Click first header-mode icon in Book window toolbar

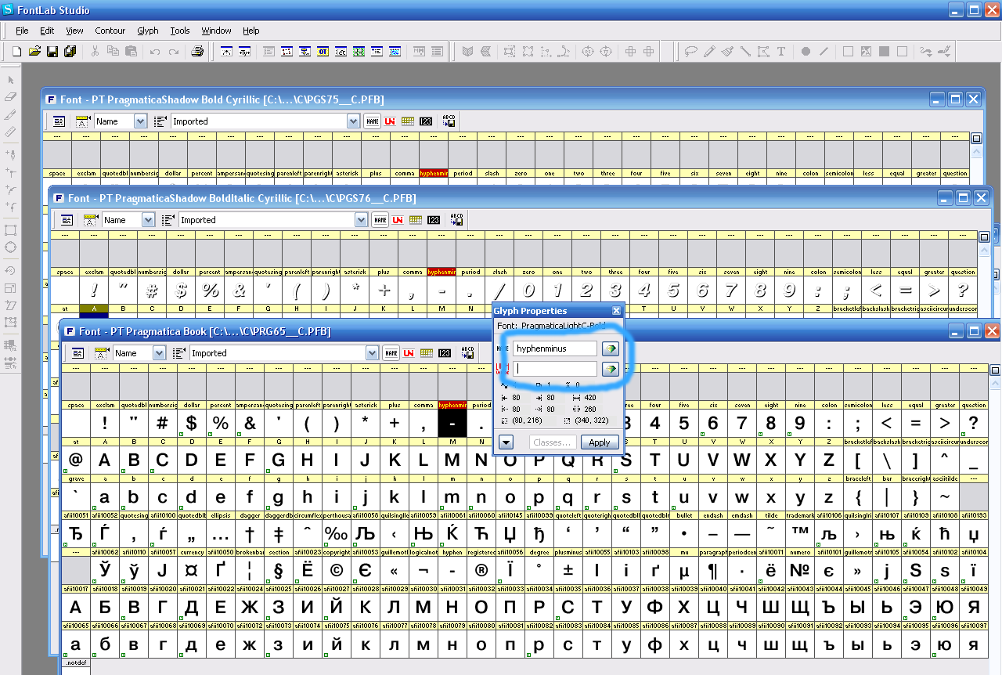coord(78,353)
